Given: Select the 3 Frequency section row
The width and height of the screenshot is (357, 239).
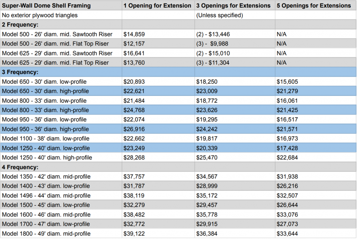Looking at the screenshot, I should [x=178, y=72].
